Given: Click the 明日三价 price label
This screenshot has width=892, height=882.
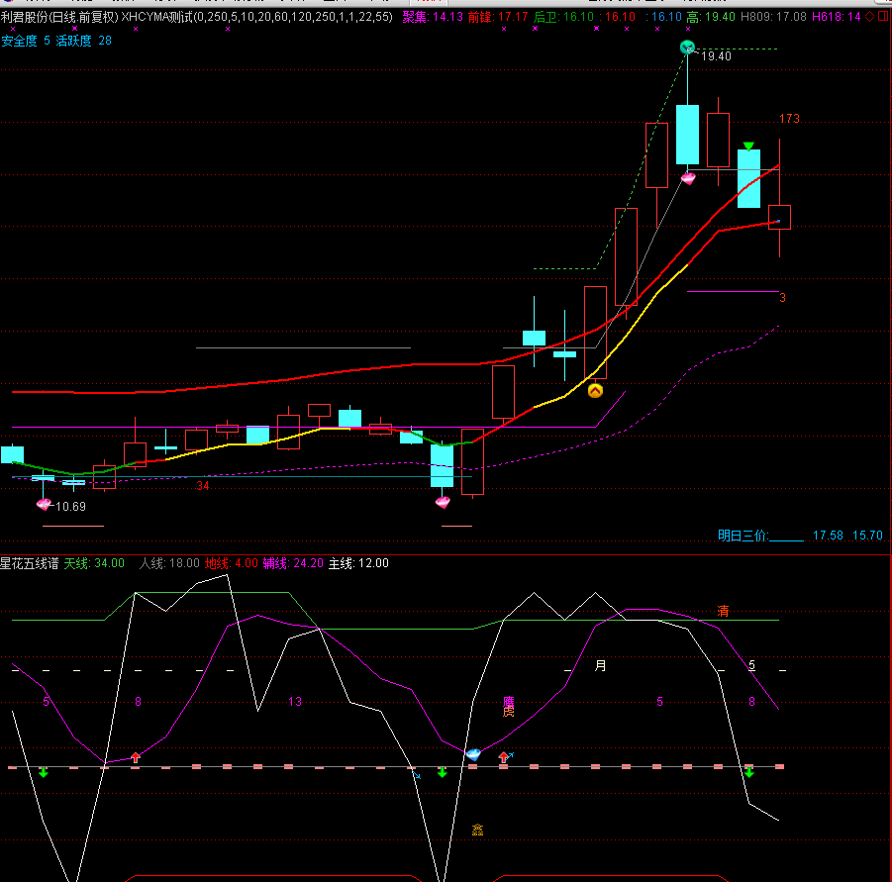Looking at the screenshot, I should coord(743,536).
